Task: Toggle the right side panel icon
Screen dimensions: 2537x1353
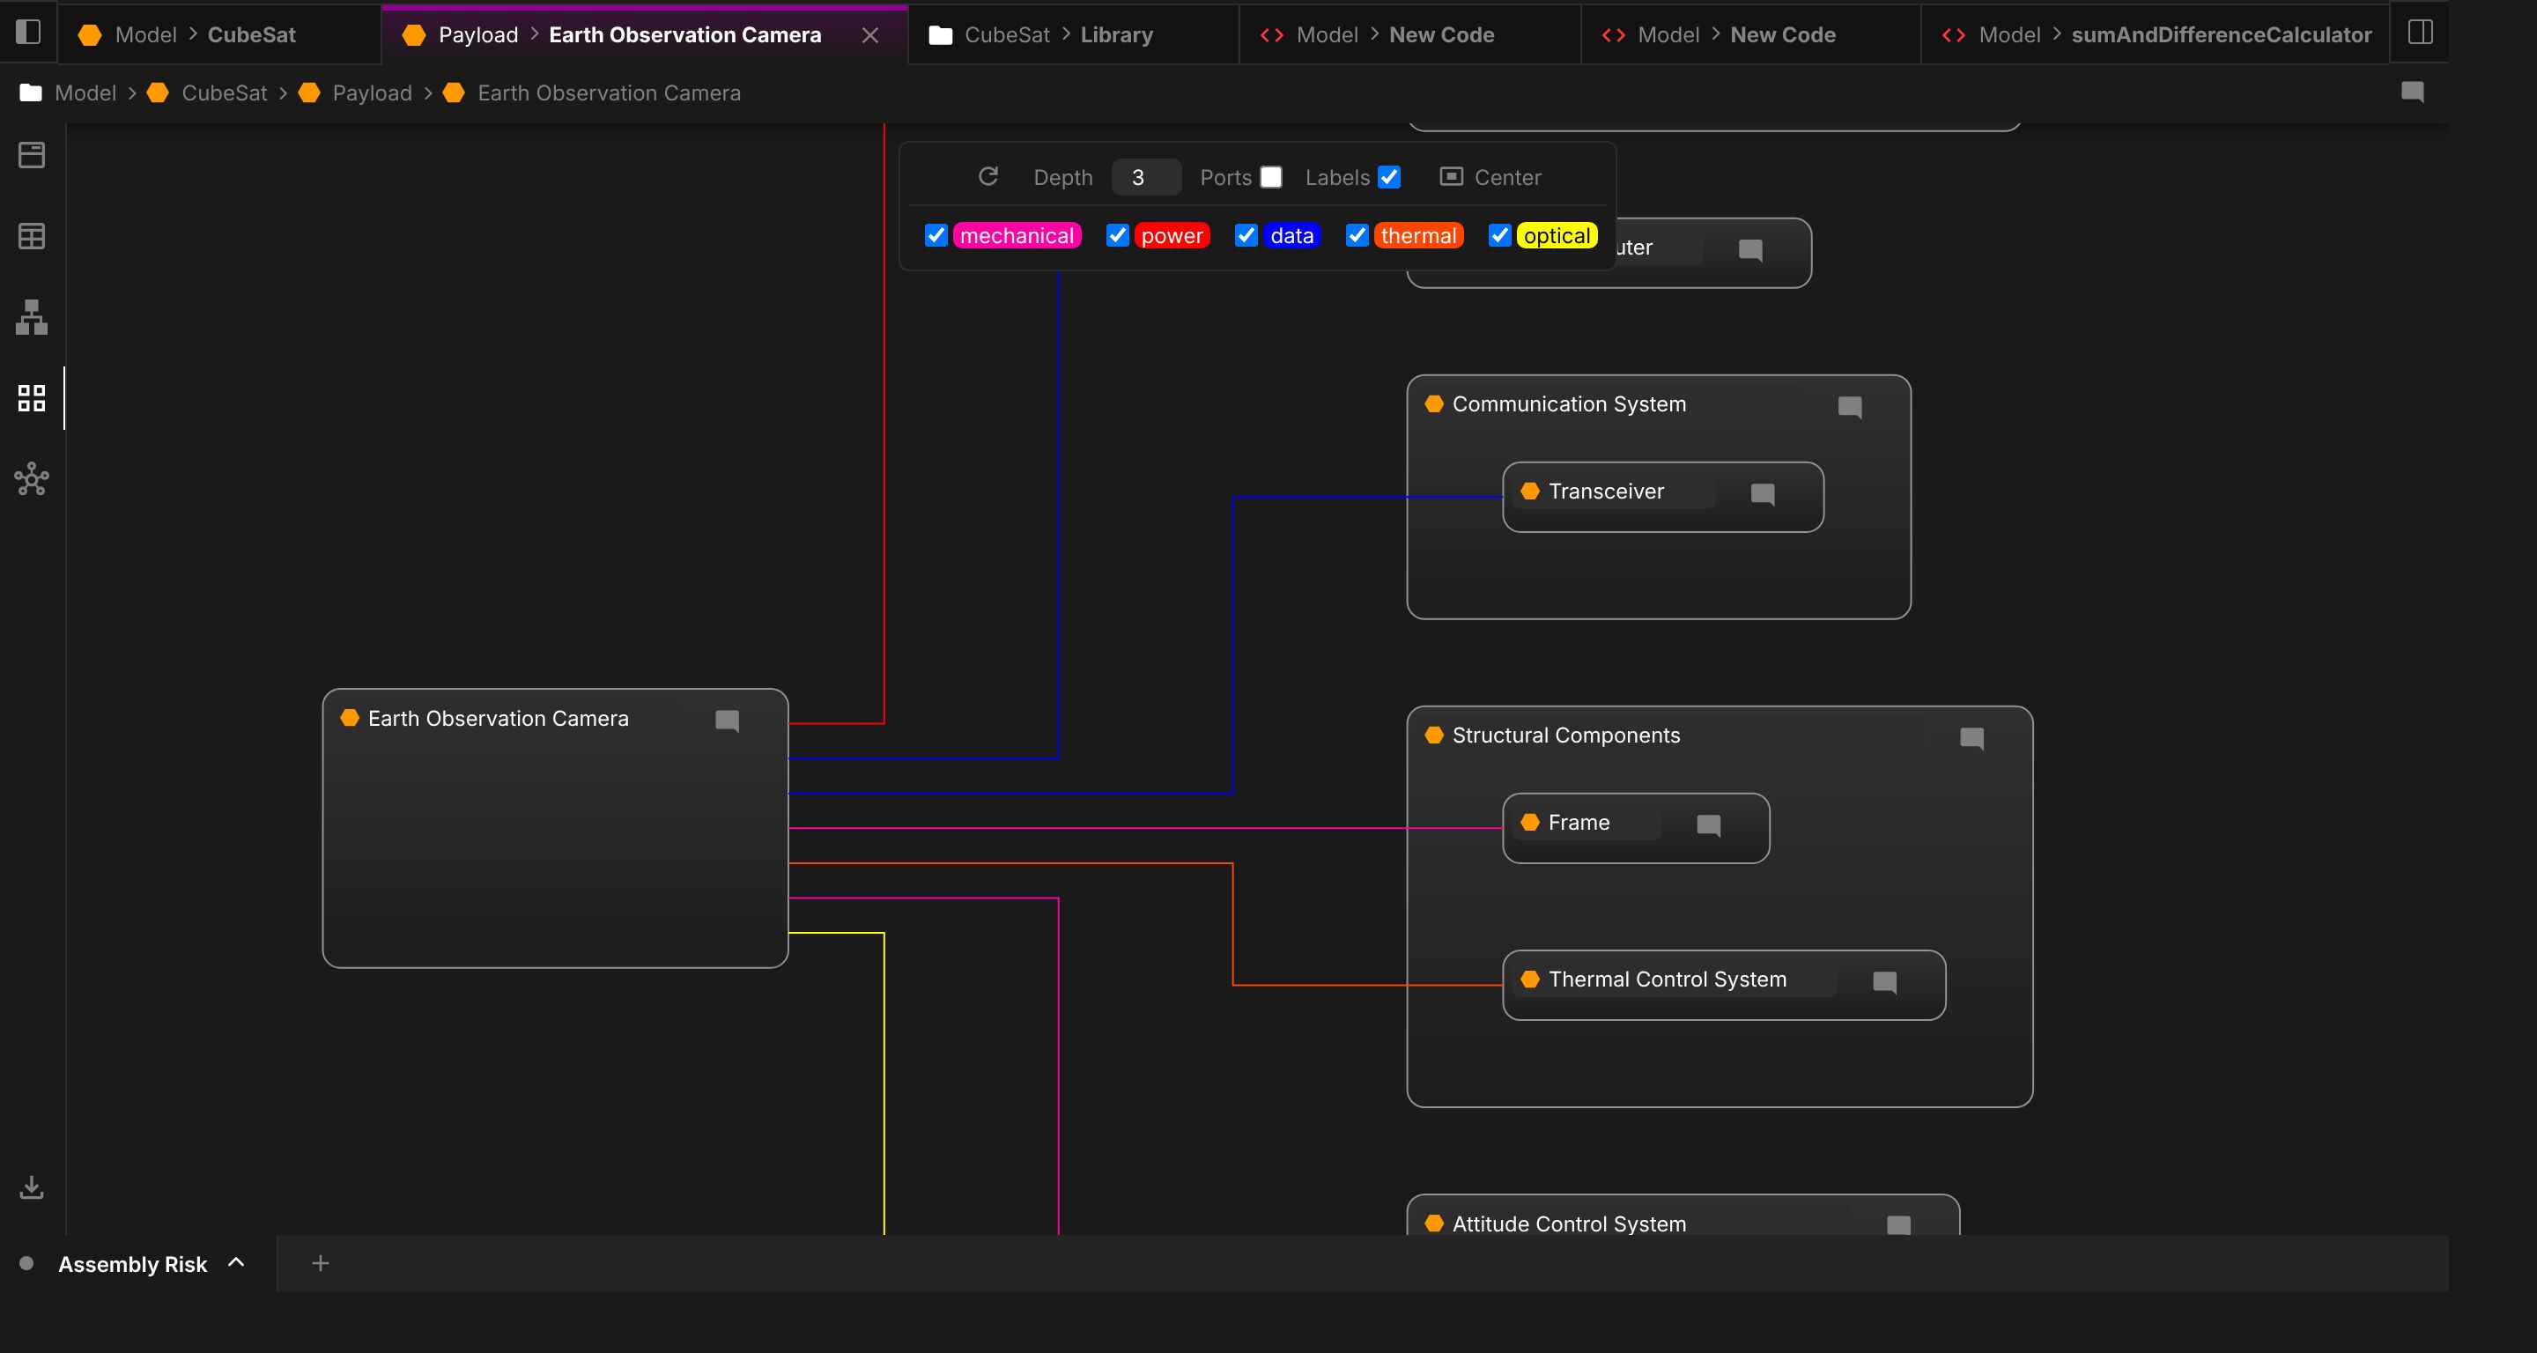Action: 2420,33
